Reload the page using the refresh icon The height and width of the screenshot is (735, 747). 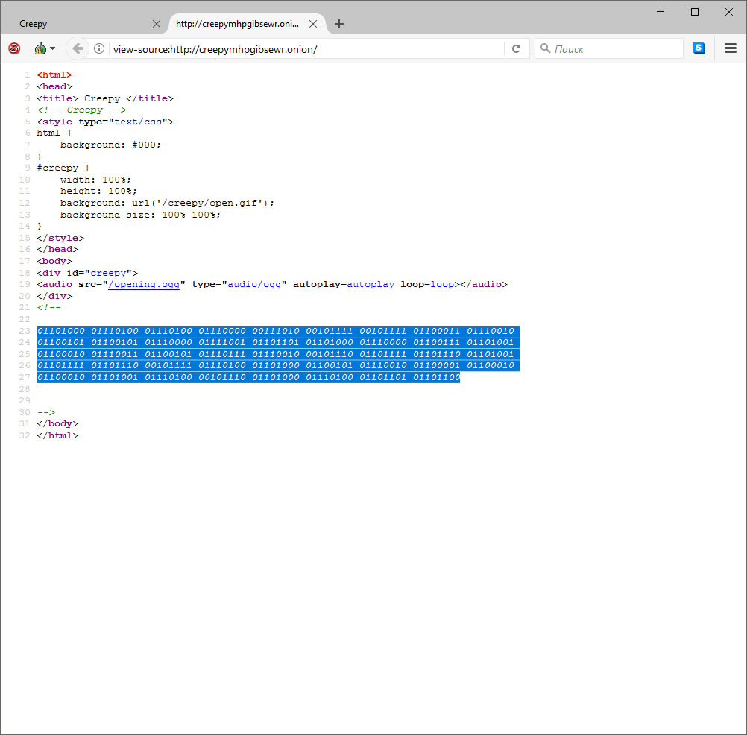tap(515, 49)
